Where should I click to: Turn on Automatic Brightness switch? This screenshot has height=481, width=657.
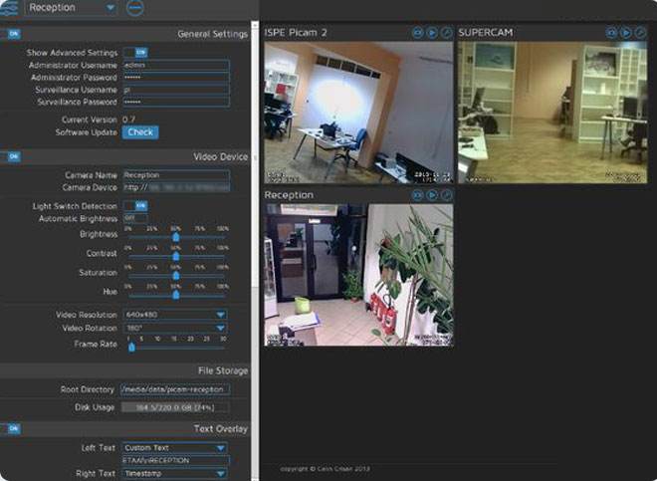[130, 217]
